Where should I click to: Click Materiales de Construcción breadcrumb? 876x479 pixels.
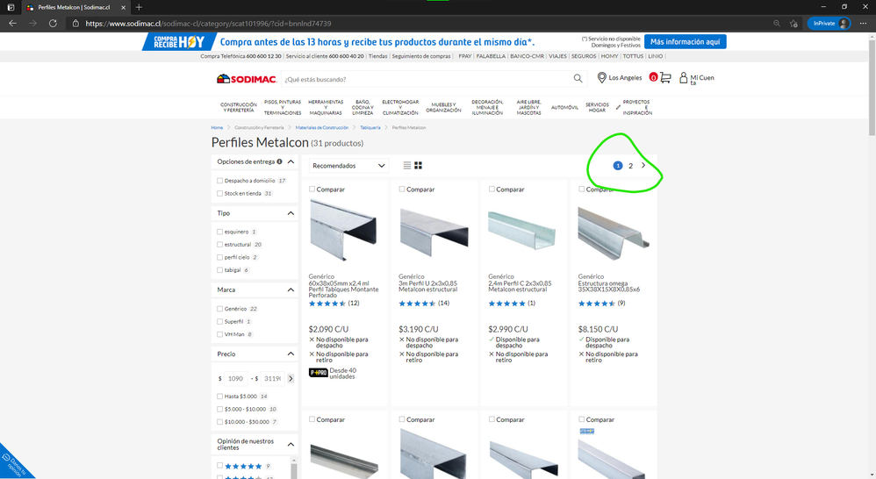[x=322, y=127]
